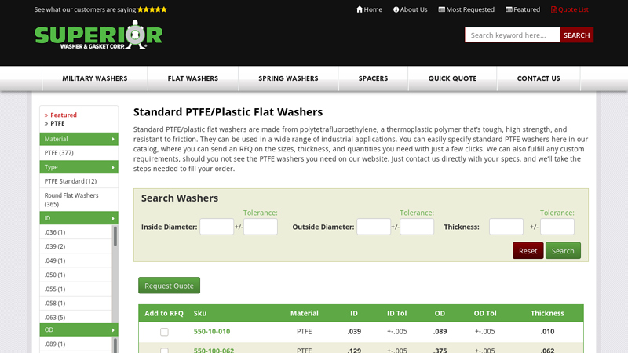The image size is (628, 353).
Task: Click the ID Tol column header
Action: (x=397, y=313)
